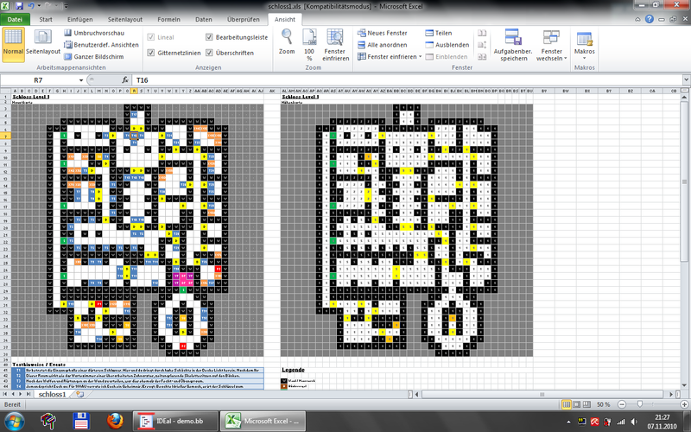Open Fenster wechseln dropdown
The height and width of the screenshot is (432, 691).
point(552,44)
